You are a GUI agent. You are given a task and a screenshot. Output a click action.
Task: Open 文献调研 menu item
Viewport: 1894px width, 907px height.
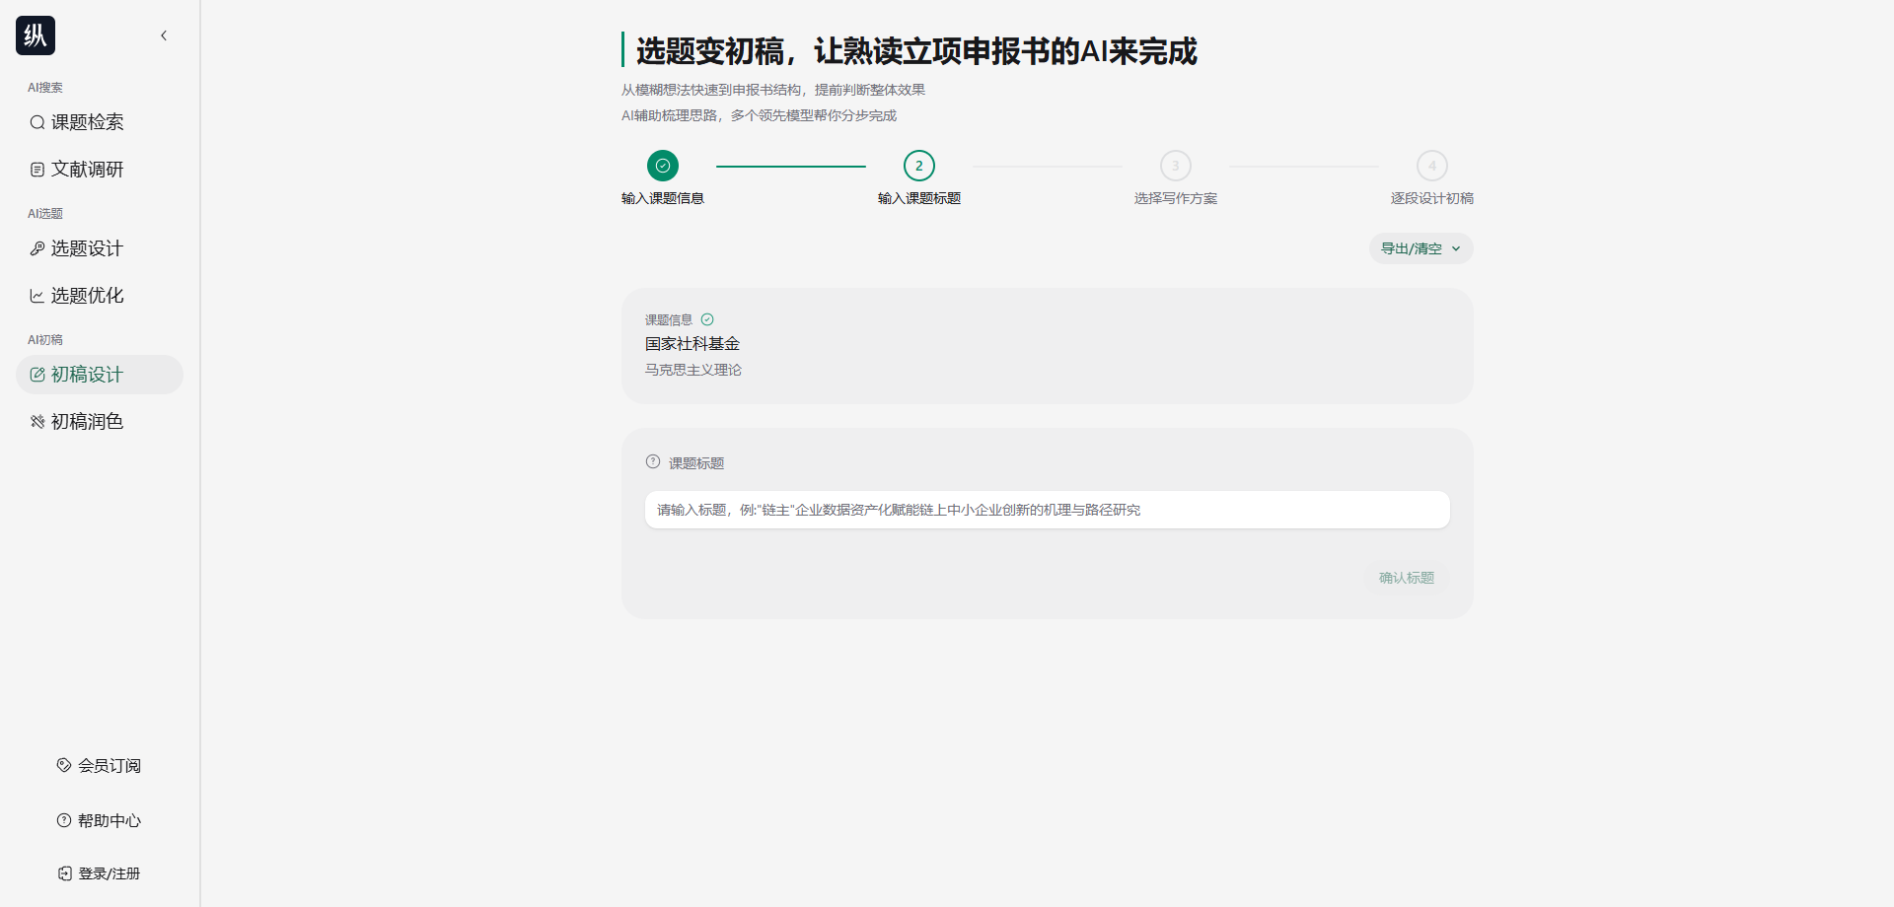coord(100,170)
